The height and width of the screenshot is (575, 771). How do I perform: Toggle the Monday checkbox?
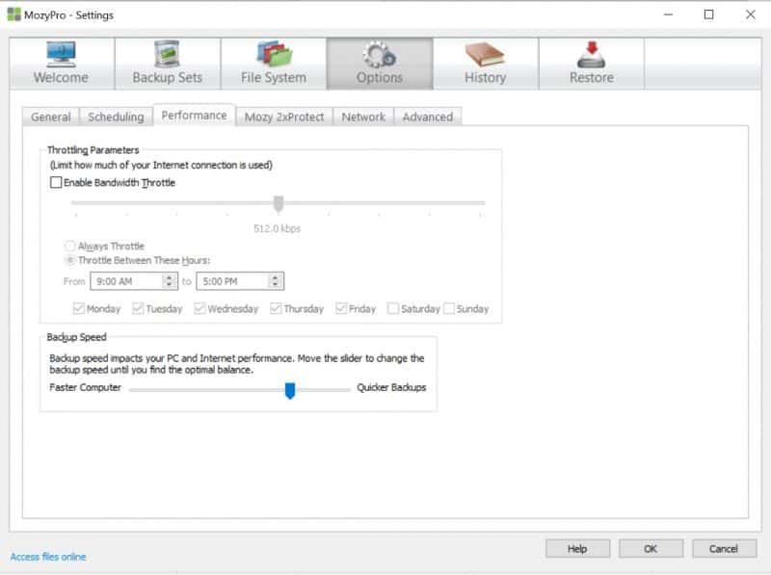click(78, 308)
